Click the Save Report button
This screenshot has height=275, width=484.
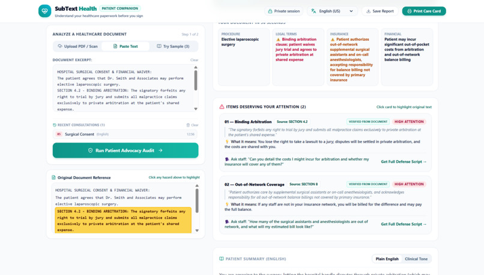380,11
